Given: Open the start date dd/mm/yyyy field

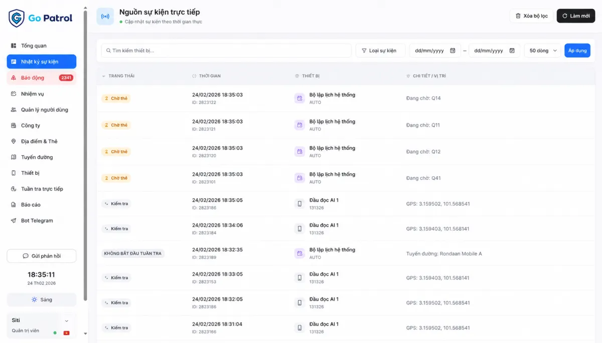Looking at the screenshot, I should tap(434, 51).
